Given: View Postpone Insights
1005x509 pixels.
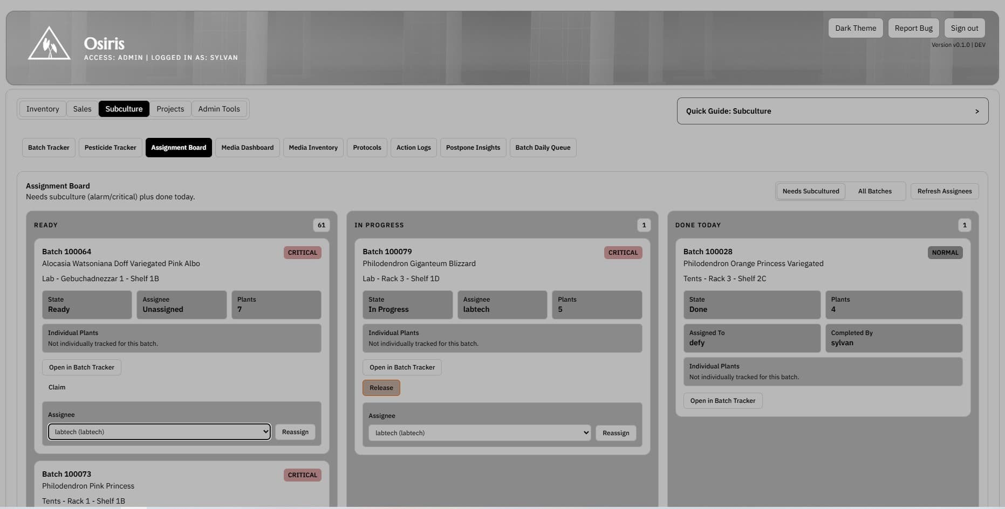Looking at the screenshot, I should click(473, 147).
